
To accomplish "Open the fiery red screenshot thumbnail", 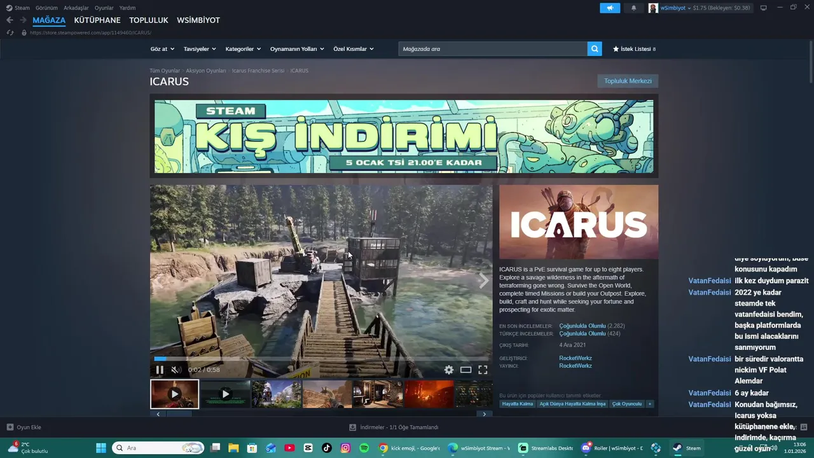I will coord(429,394).
